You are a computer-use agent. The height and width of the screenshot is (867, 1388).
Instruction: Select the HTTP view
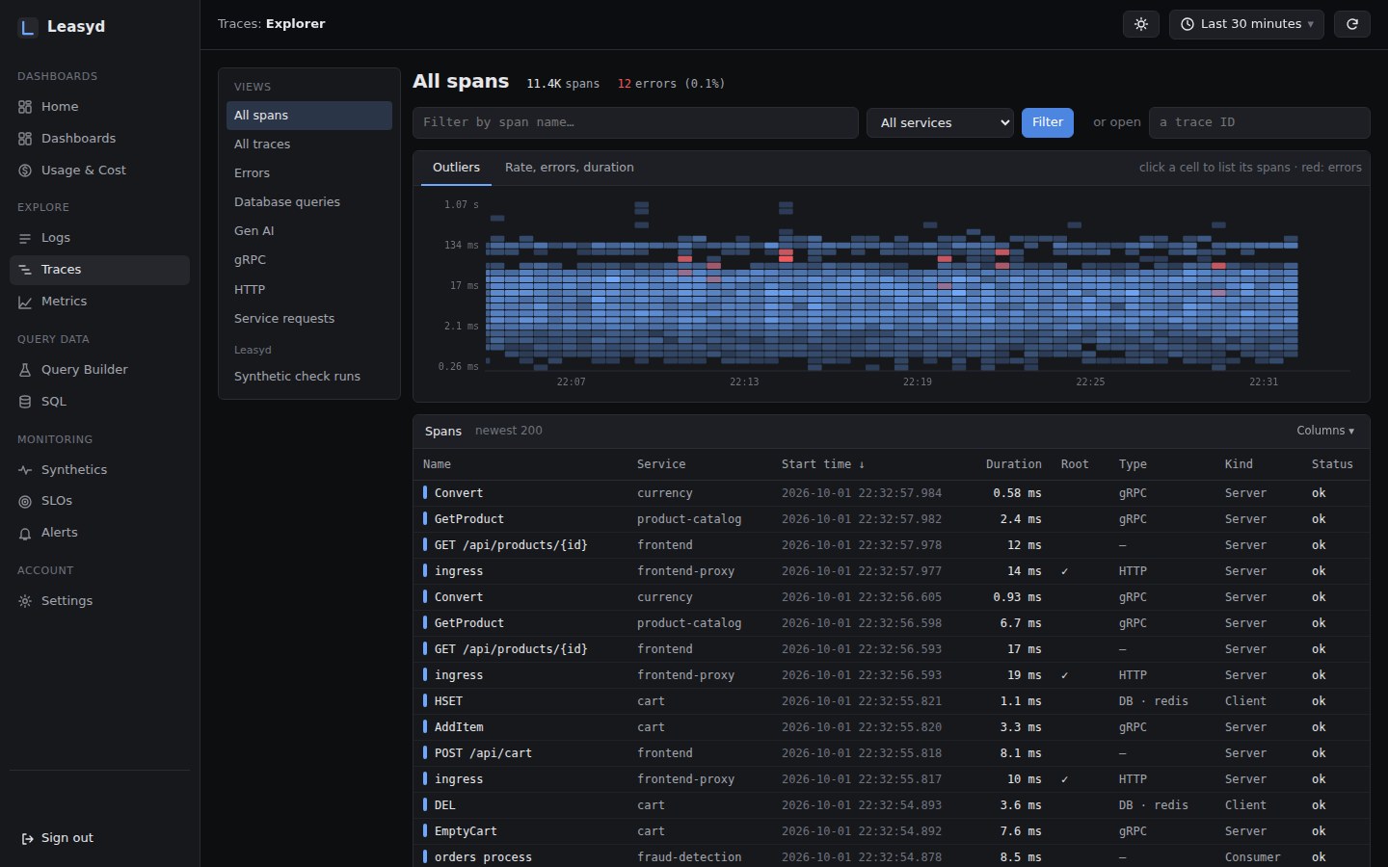tap(309, 290)
